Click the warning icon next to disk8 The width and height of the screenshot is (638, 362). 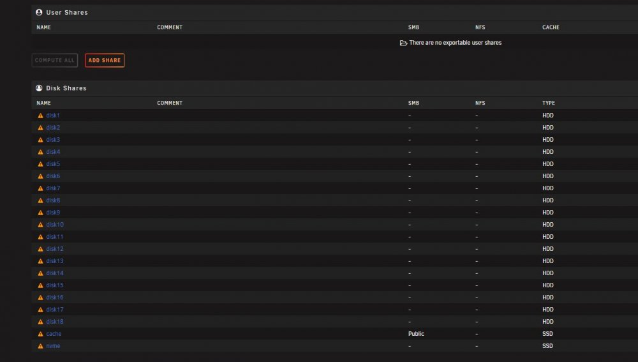[40, 200]
